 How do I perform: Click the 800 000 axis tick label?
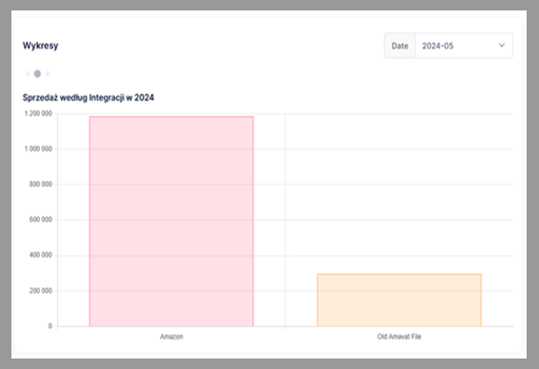click(41, 184)
